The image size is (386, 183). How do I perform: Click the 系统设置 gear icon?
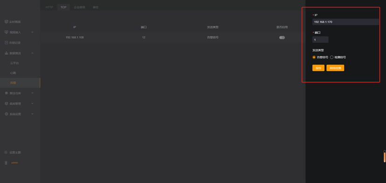click(x=7, y=114)
